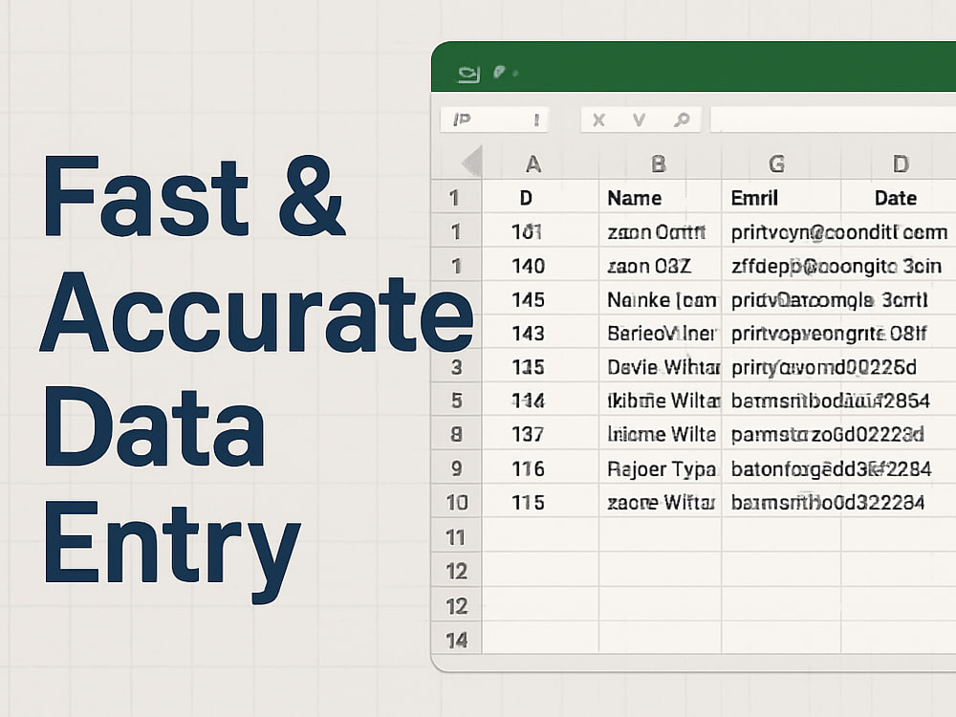This screenshot has width=956, height=717.
Task: Select row header 5
Action: click(x=457, y=400)
